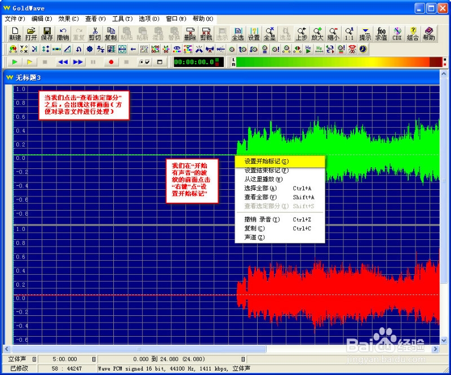Click the 全选 (Select All) toolbar icon
Image resolution: width=451 pixels, height=375 pixels.
click(x=238, y=34)
